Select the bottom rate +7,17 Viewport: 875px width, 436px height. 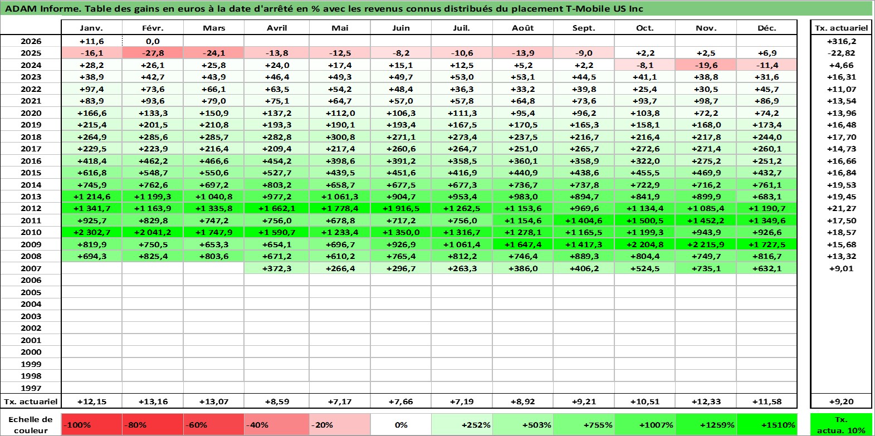pos(340,401)
